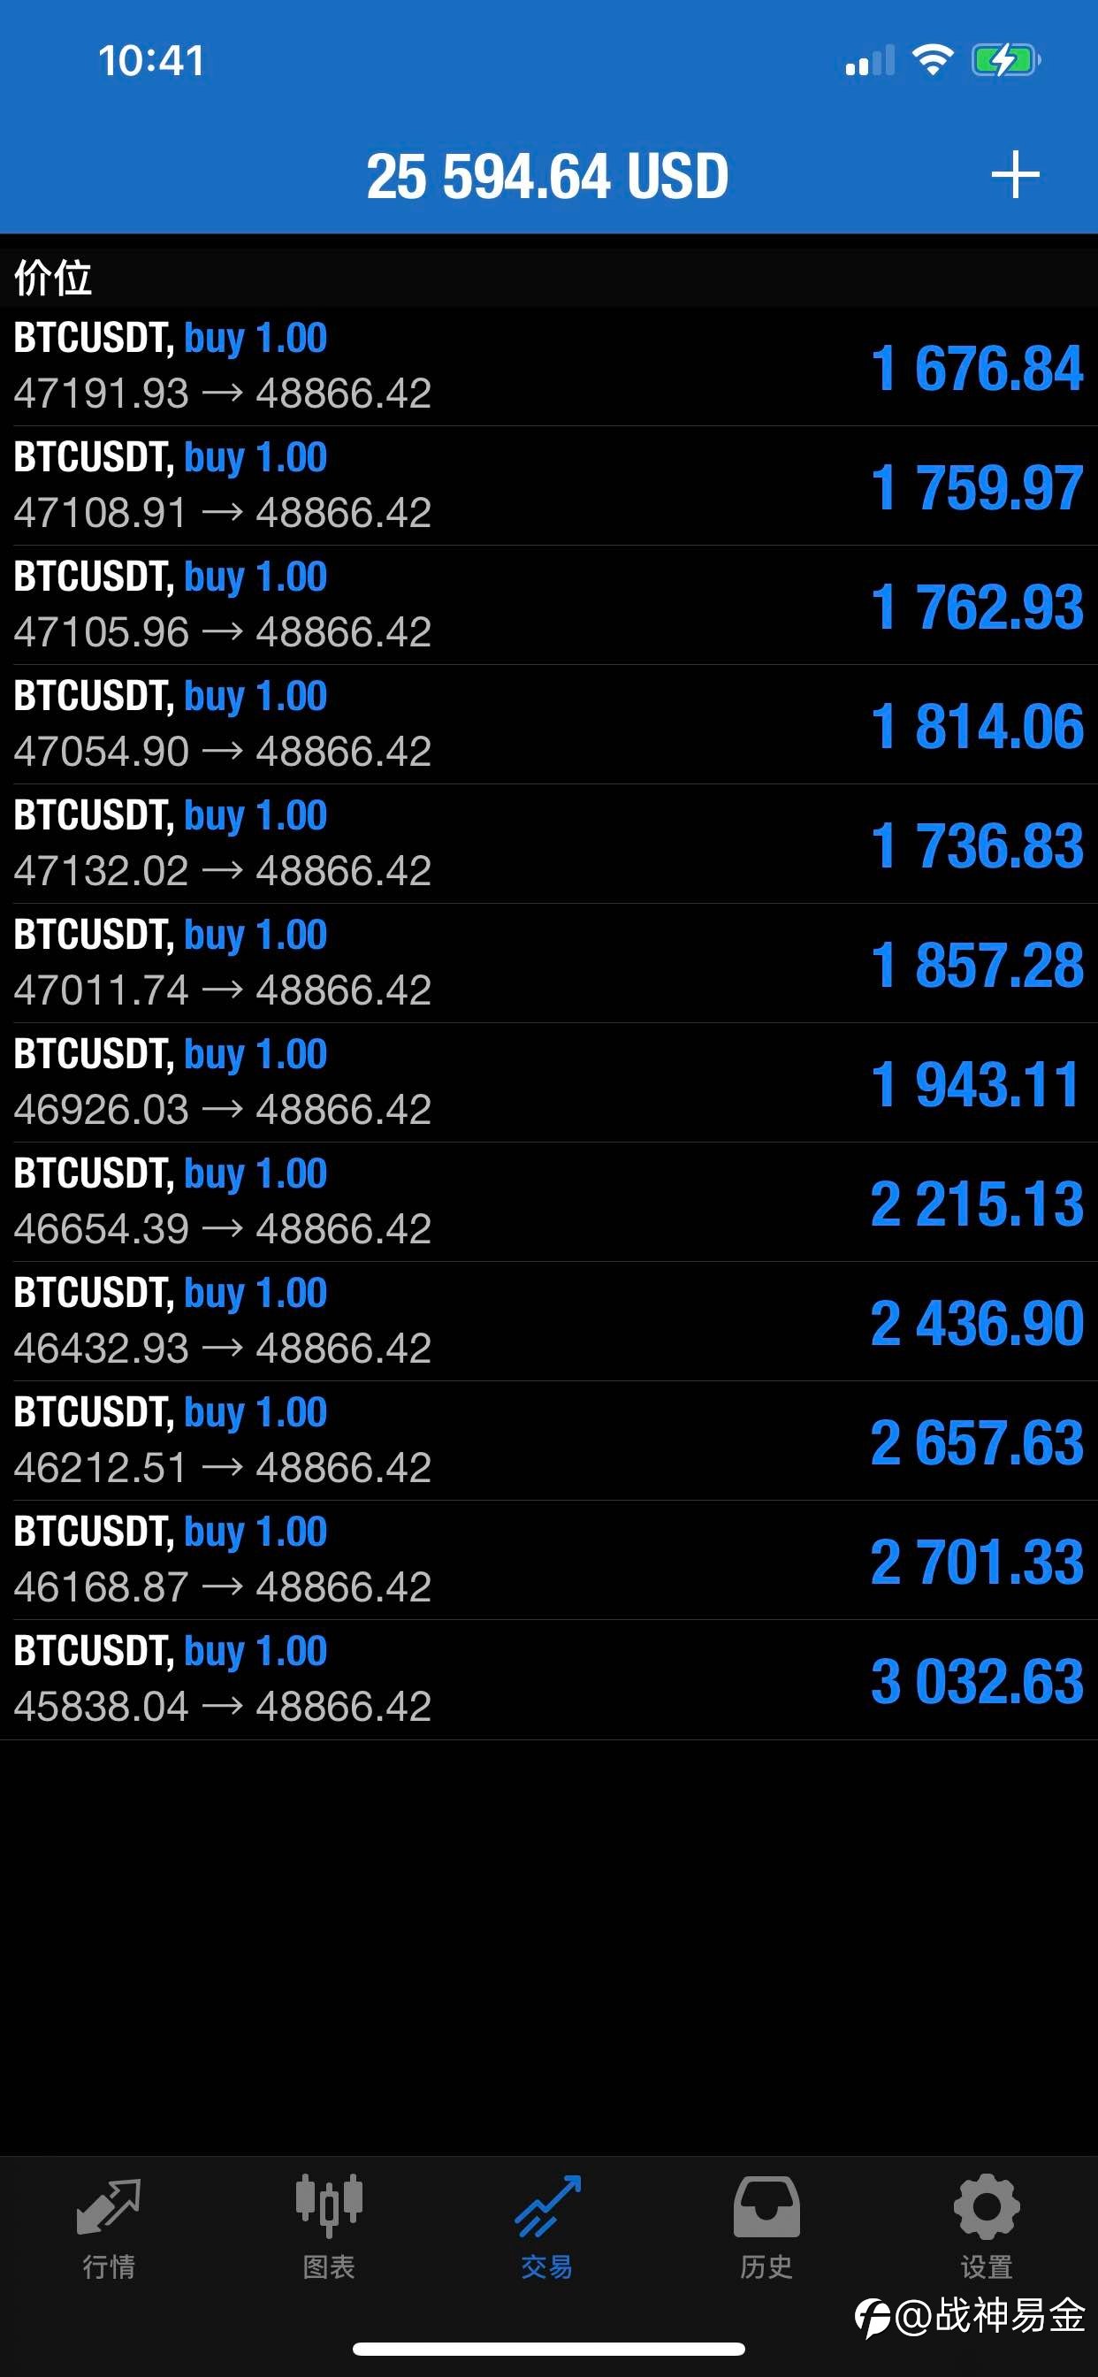1098x2377 pixels.
Task: Open BTCUSDT position opened at 46926.03
Action: (549, 1082)
